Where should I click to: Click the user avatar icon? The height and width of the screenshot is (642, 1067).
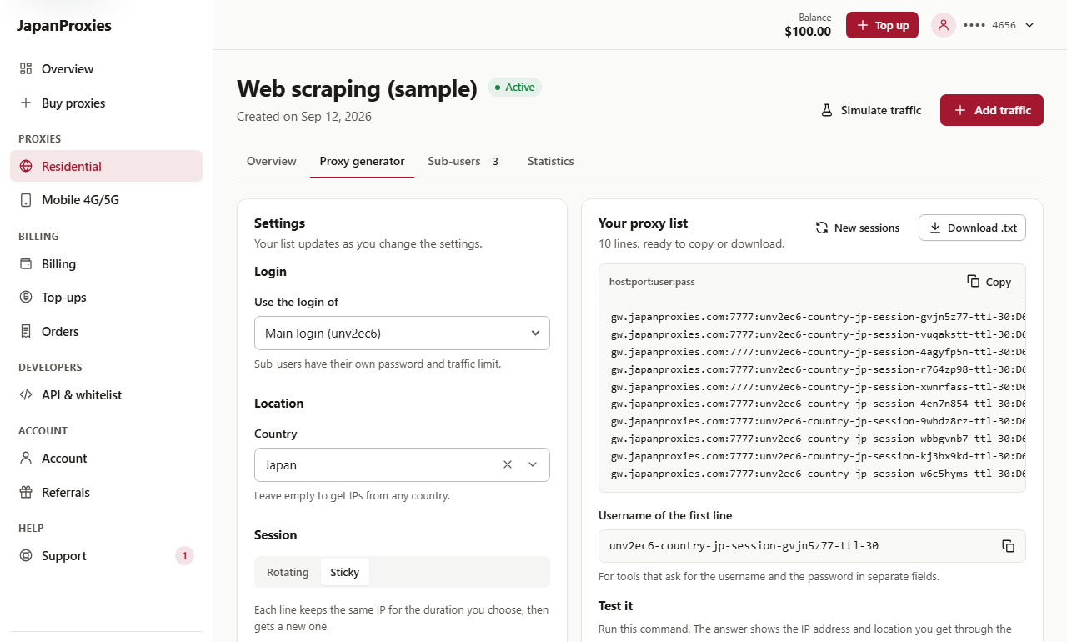944,25
